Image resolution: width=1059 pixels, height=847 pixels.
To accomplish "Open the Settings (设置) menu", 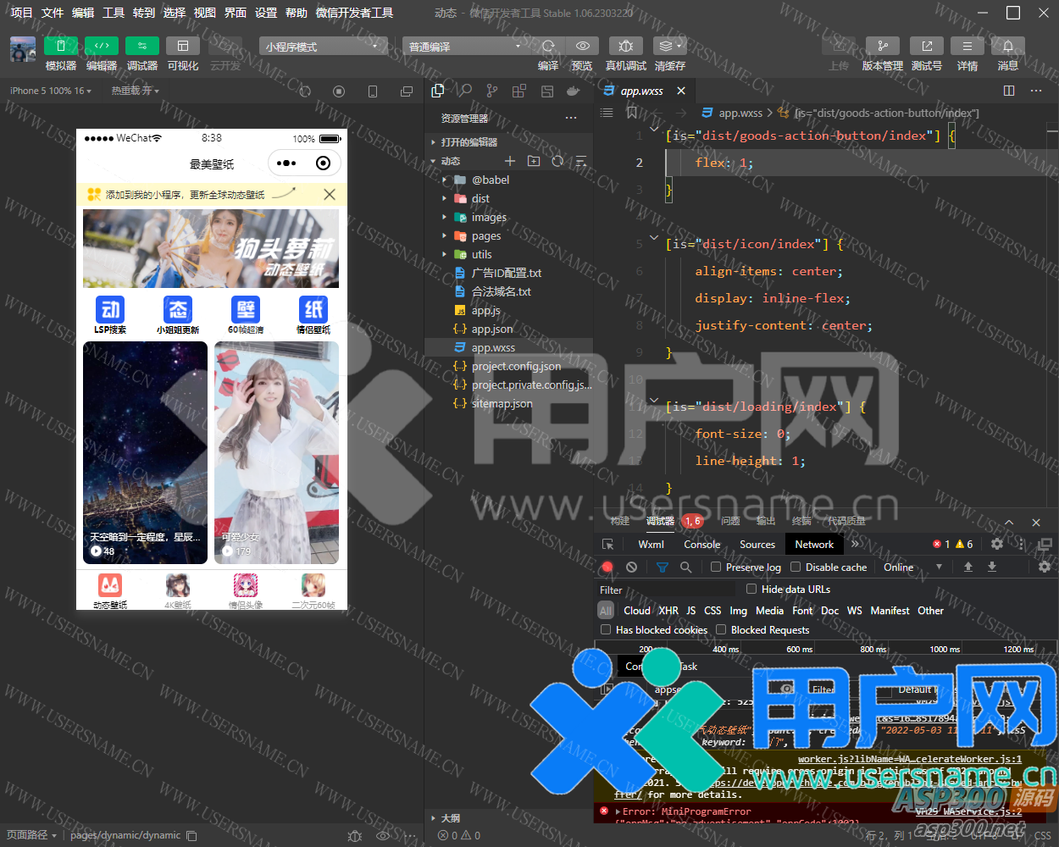I will click(266, 13).
